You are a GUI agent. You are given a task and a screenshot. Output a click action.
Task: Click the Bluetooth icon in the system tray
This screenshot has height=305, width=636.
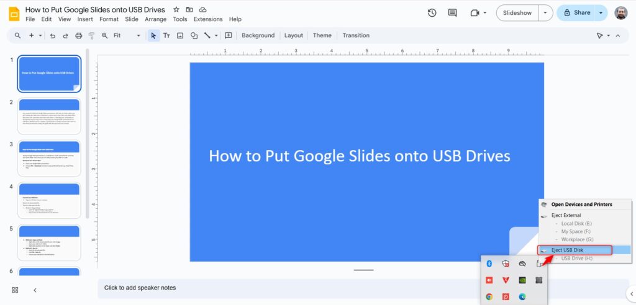(x=489, y=263)
